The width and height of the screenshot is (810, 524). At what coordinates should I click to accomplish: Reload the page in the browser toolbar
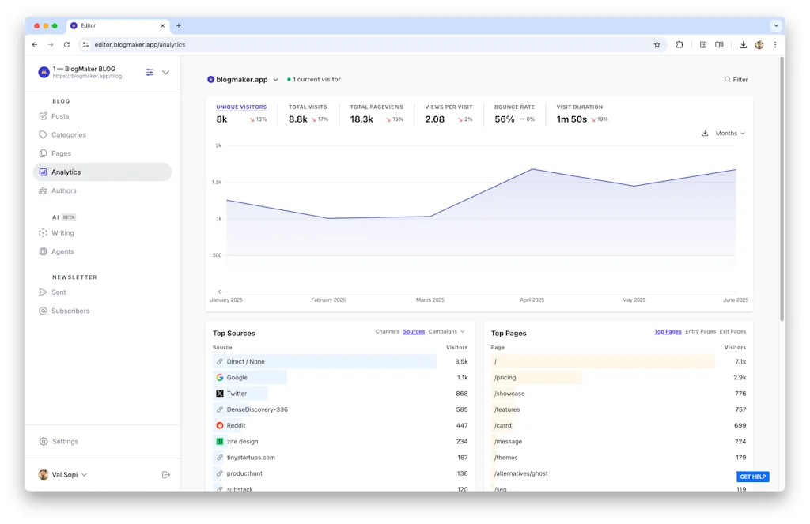click(x=66, y=45)
